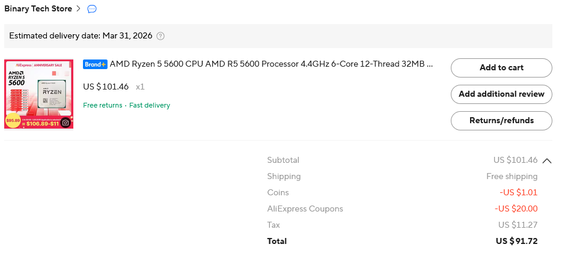Viewport: 562px width, 262px height.
Task: Click the Add to cart button
Action: pos(501,68)
